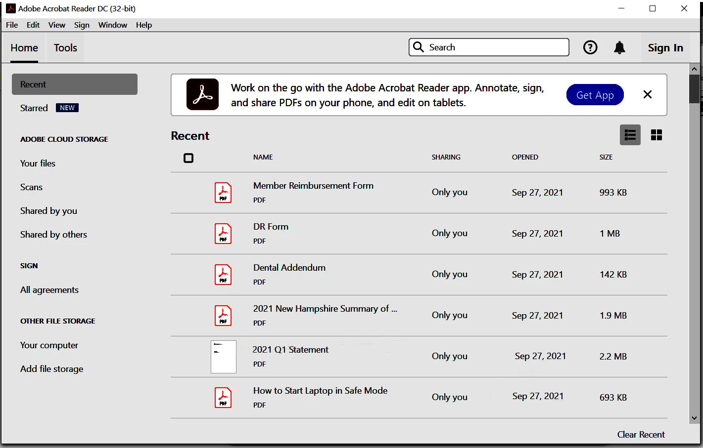Viewport: 703px width, 448px height.
Task: Open 2021 Q1 Statement file name
Action: click(290, 350)
